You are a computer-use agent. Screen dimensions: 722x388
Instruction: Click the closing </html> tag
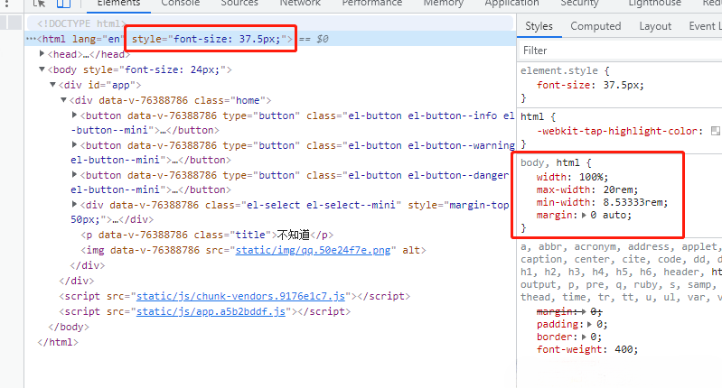[x=58, y=342]
